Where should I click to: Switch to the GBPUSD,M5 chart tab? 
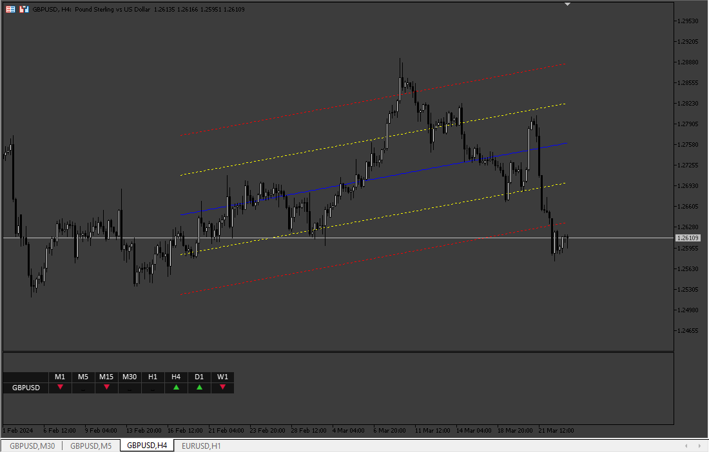coord(91,446)
